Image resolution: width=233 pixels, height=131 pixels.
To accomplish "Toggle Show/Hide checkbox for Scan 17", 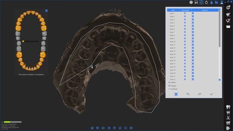I will [185, 64].
